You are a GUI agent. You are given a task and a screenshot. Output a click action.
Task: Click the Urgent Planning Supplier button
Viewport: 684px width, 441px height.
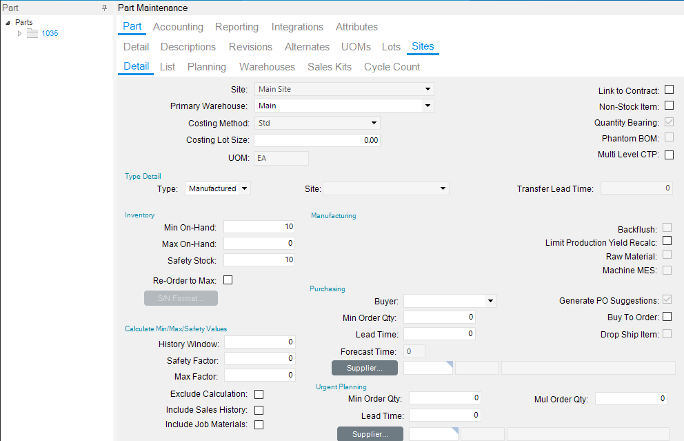coord(370,434)
